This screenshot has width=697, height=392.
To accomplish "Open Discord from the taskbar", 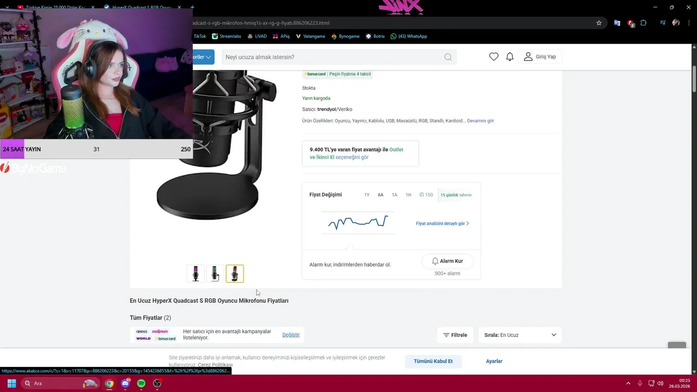I will 125,383.
